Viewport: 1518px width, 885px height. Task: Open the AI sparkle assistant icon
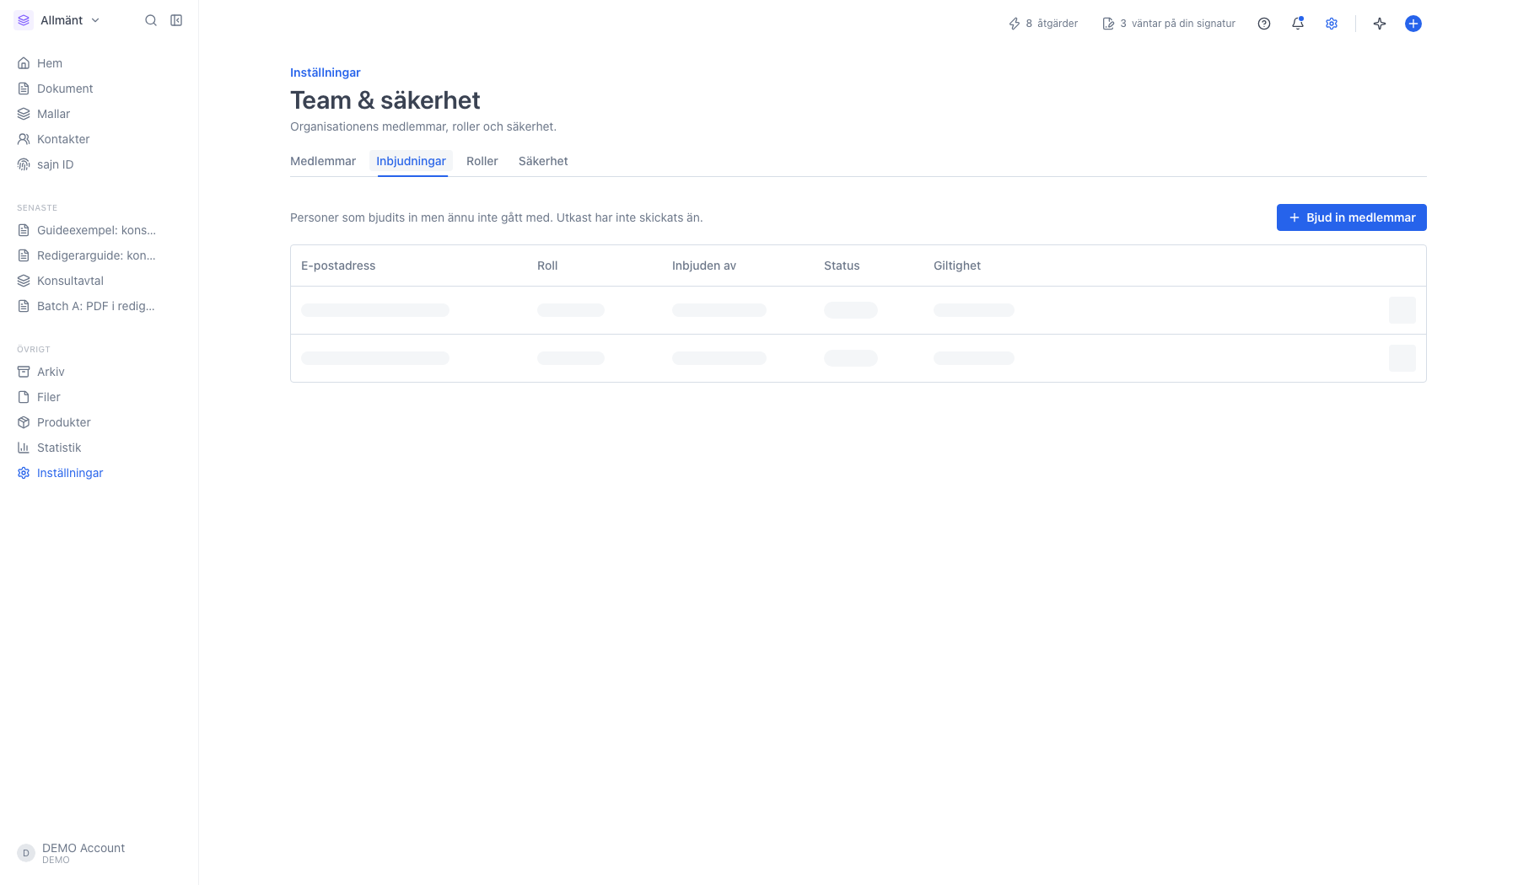pyautogui.click(x=1380, y=24)
